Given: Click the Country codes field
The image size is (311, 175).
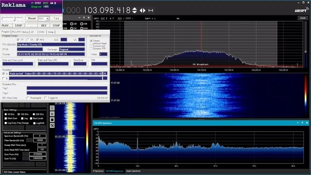Looking at the screenshot, I should pyautogui.click(x=51, y=54).
